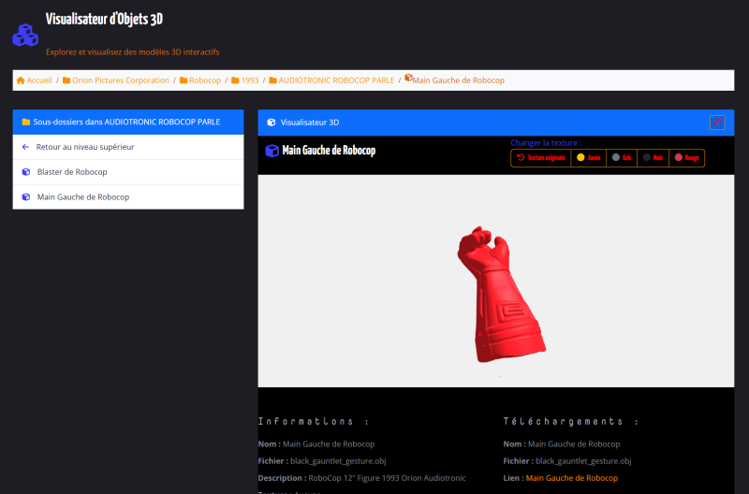Switch texture to Gris
The width and height of the screenshot is (749, 494).
coord(623,158)
